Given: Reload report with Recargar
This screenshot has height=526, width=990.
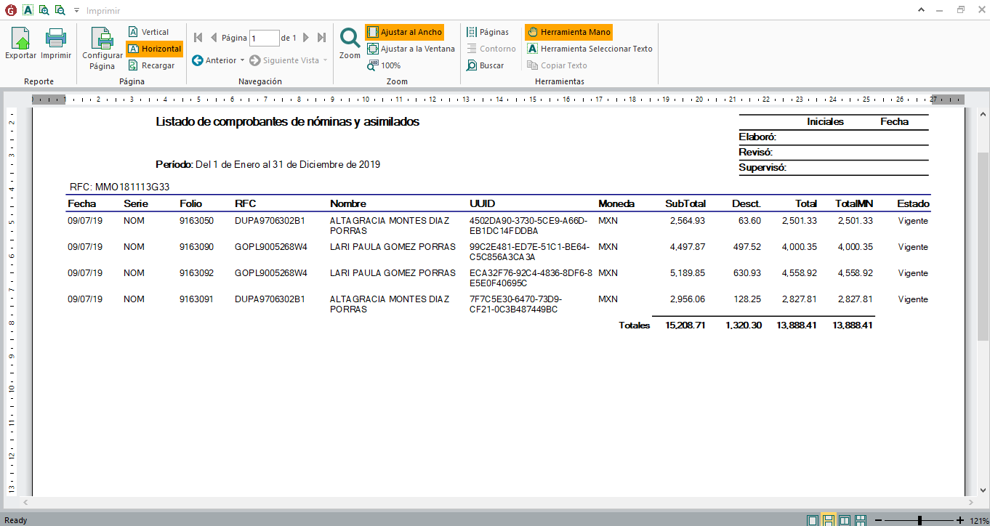Looking at the screenshot, I should [151, 65].
